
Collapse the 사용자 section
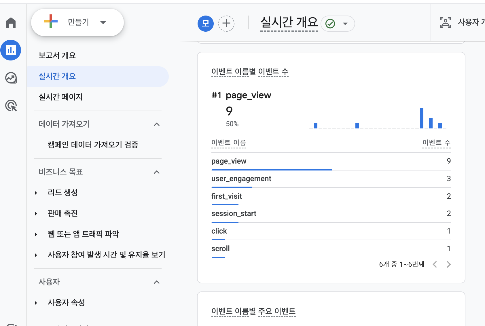pos(157,282)
